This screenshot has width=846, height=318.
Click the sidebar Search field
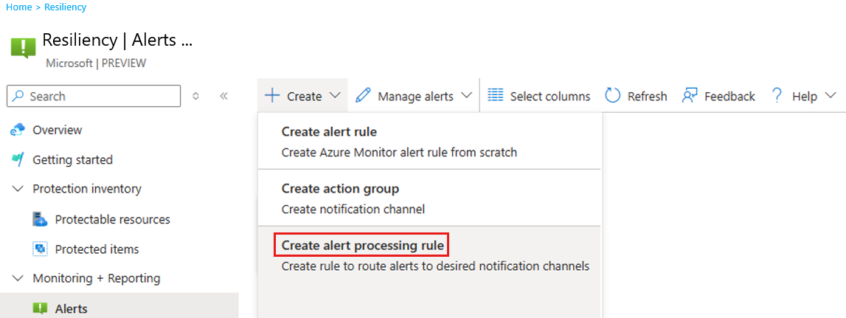(94, 96)
